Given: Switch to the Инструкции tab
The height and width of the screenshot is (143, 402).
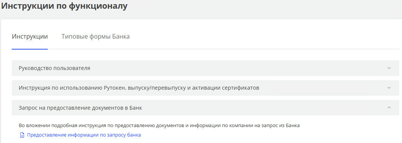Looking at the screenshot, I should (30, 37).
